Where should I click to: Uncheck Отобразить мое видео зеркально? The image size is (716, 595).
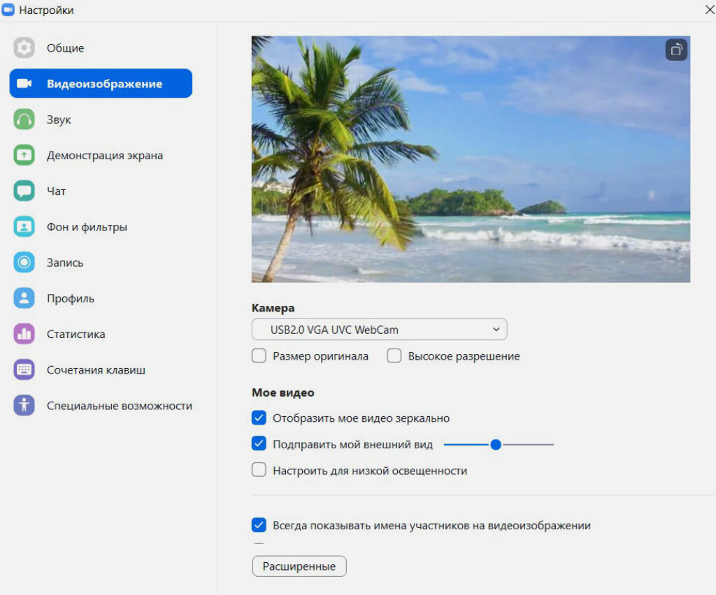(x=259, y=418)
